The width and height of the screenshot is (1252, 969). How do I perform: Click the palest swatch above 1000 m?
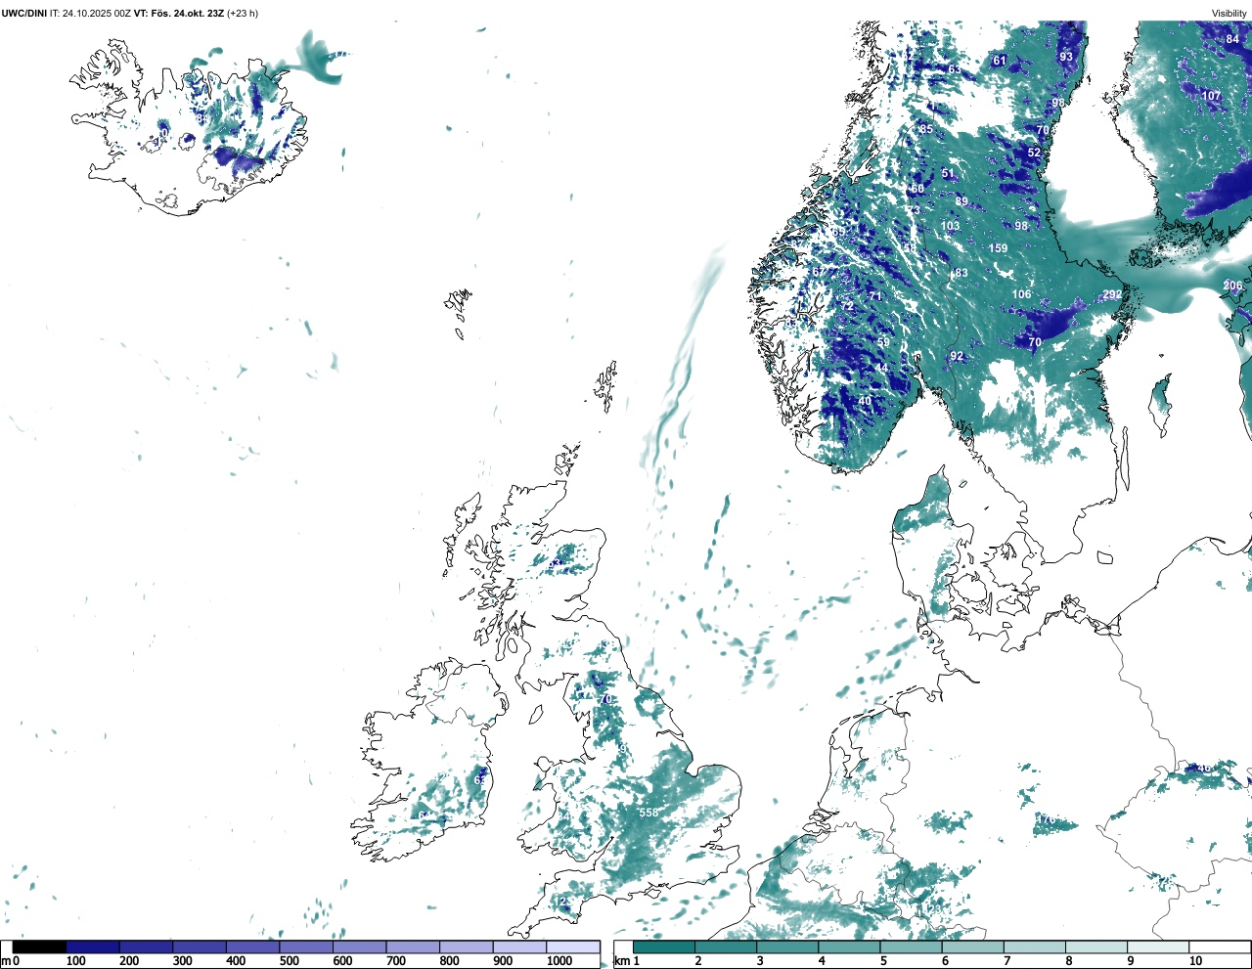click(573, 947)
